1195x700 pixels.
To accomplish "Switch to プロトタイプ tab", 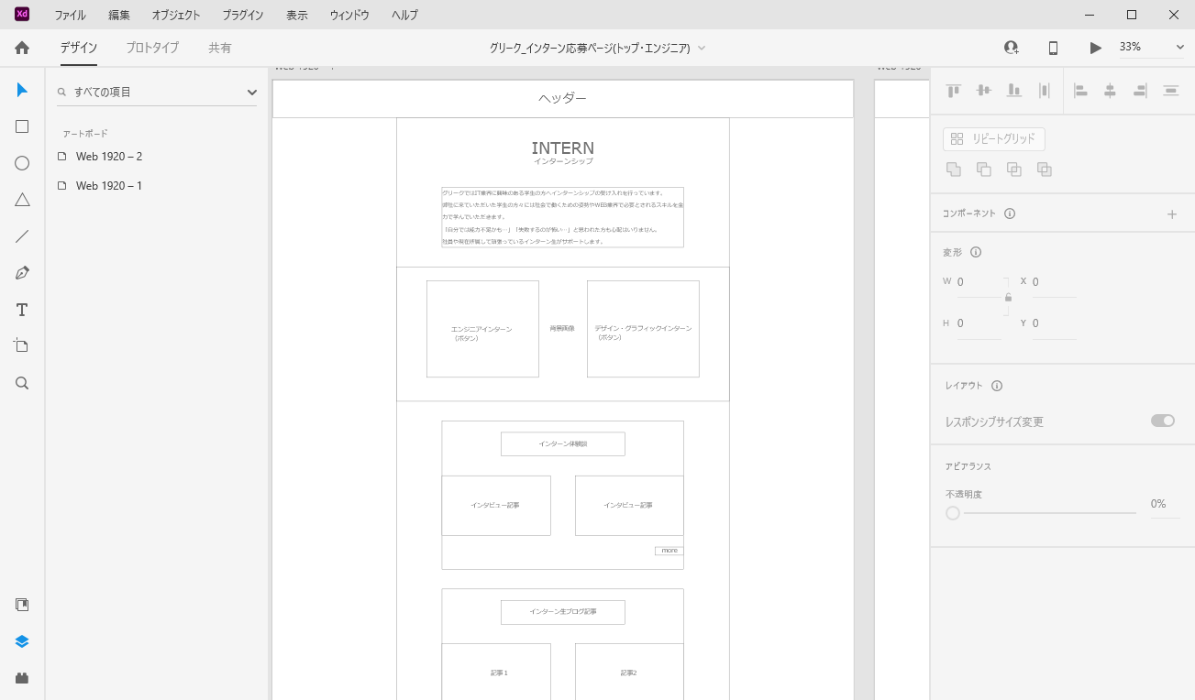I will (152, 48).
